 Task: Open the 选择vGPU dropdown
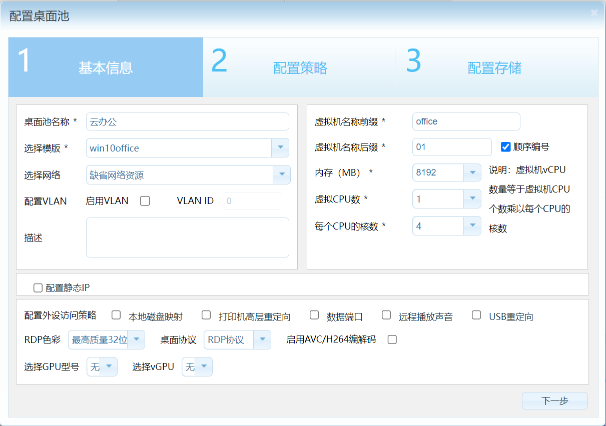coord(205,366)
